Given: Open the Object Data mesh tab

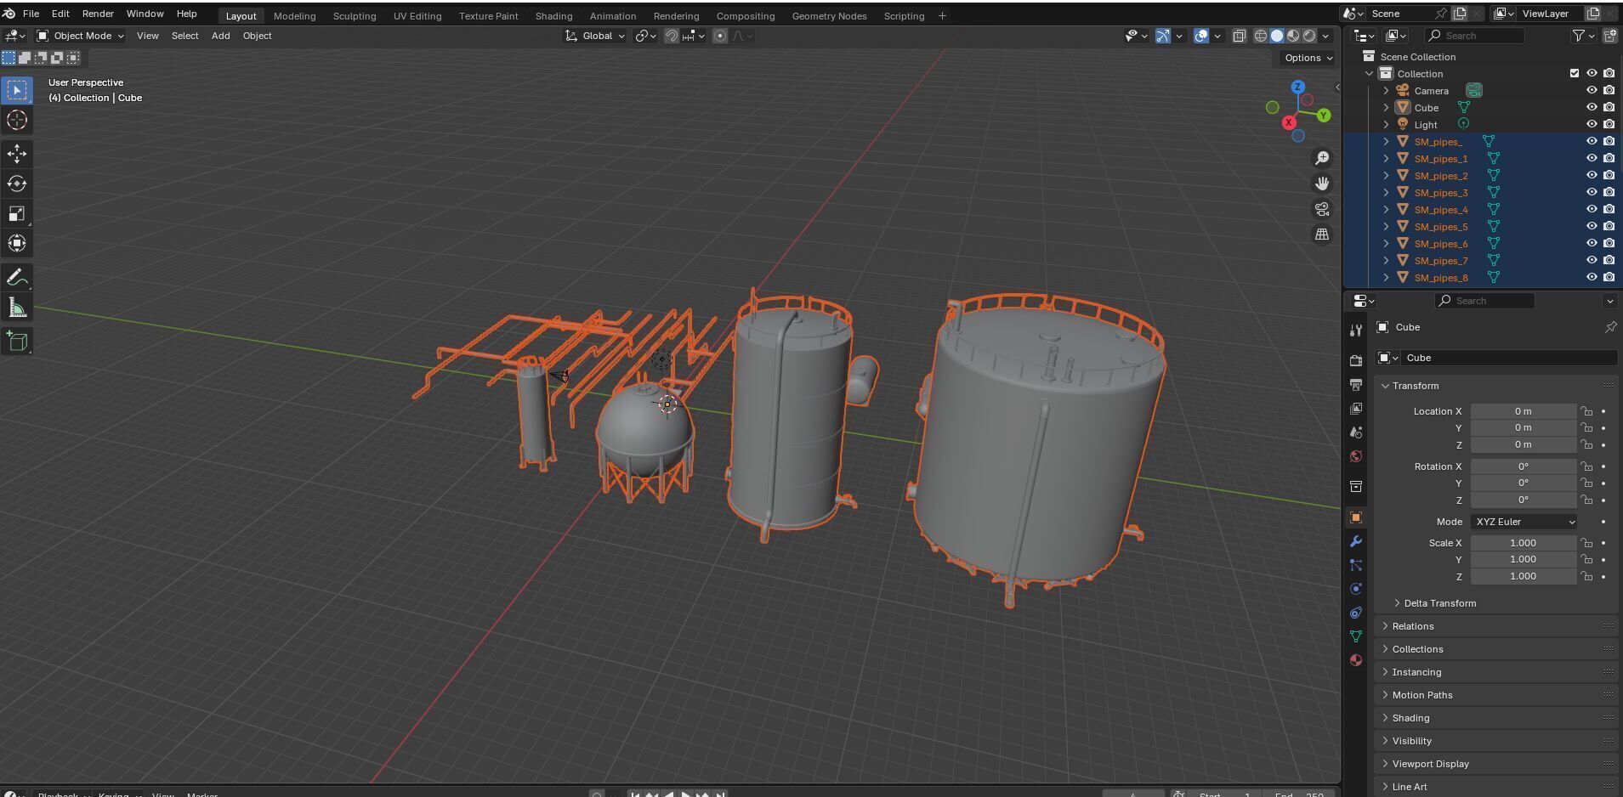Looking at the screenshot, I should pos(1356,636).
